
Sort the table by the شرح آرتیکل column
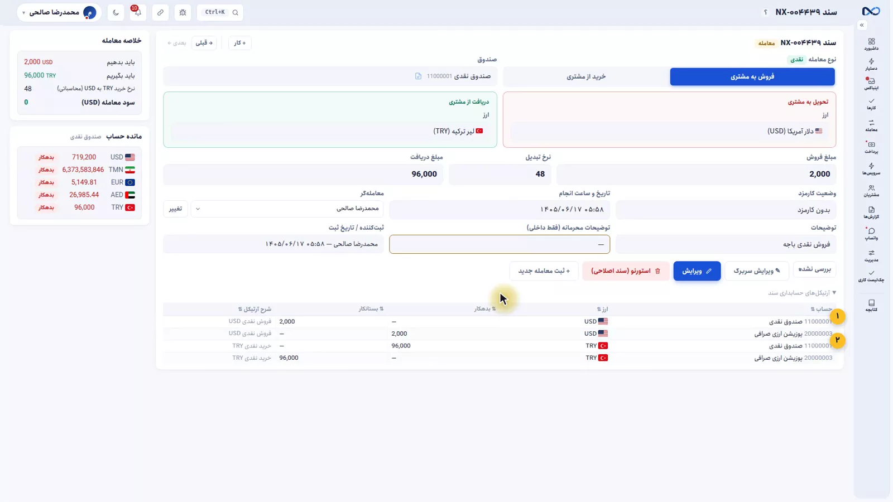pyautogui.click(x=255, y=309)
